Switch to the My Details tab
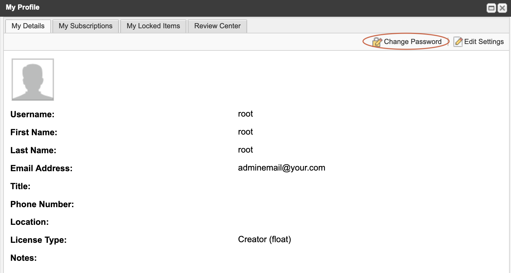 click(x=28, y=26)
